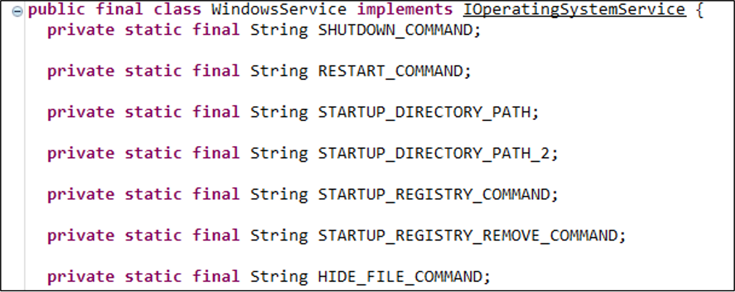Click the 'class' keyword
The image size is (735, 292).
[x=177, y=10]
